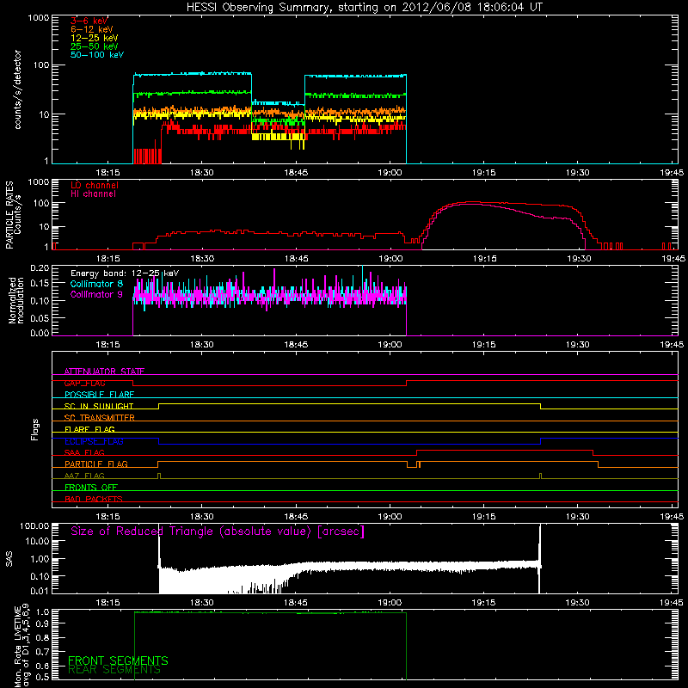The image size is (688, 688).
Task: Click the 0.20 tick on modulation axis
Action: (x=40, y=267)
